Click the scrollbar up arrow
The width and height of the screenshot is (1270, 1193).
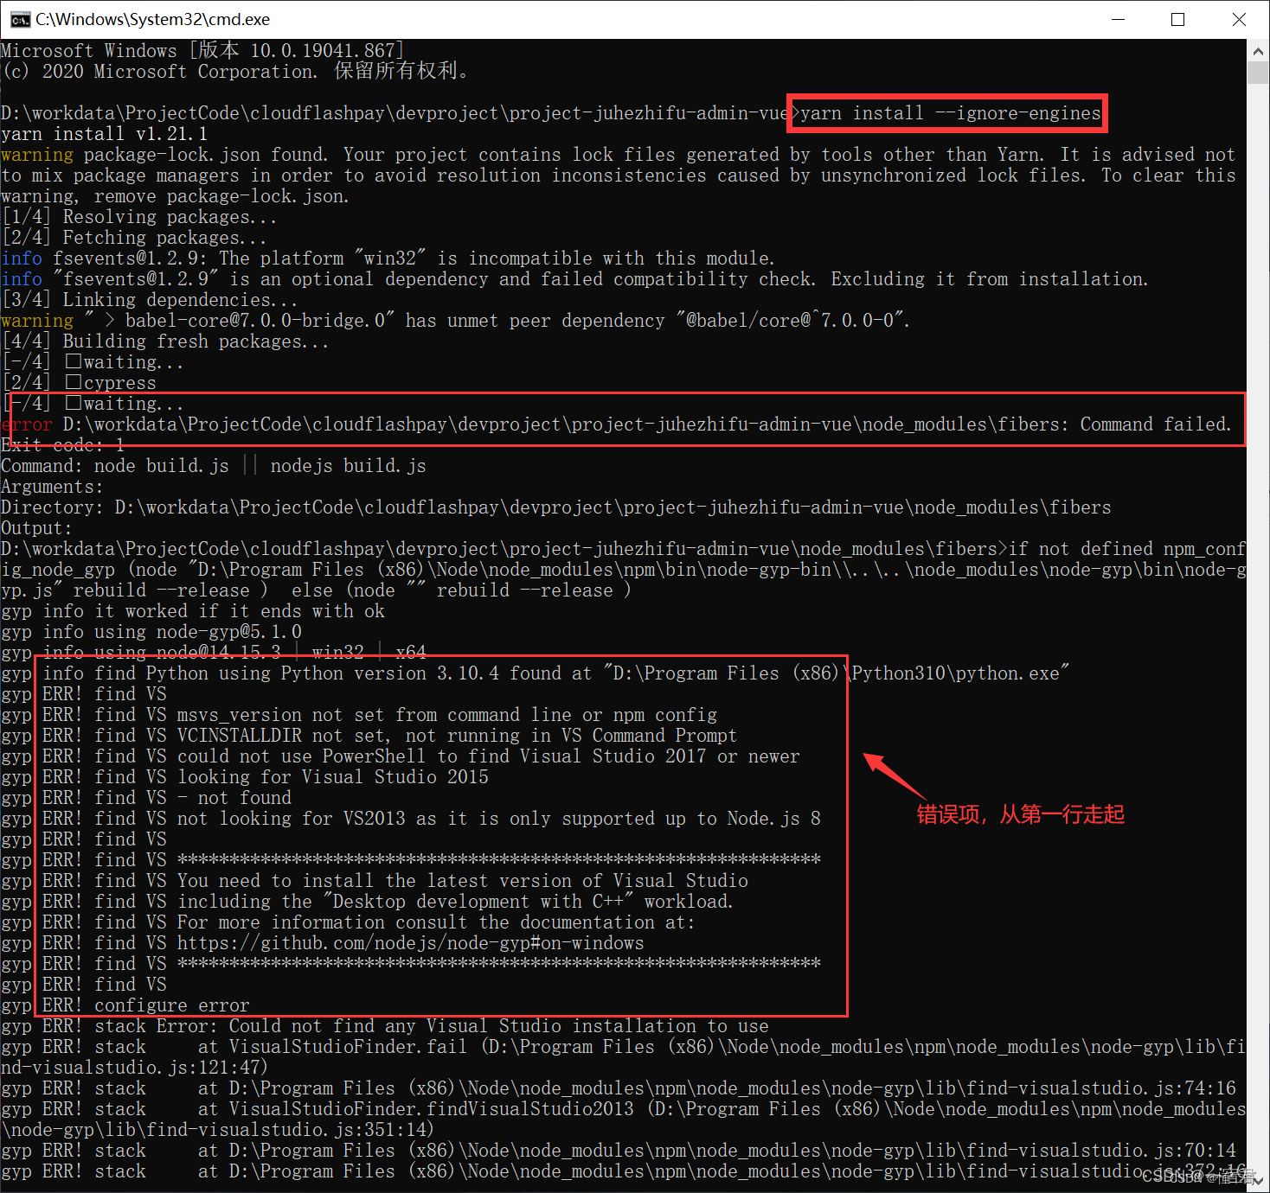[1258, 51]
